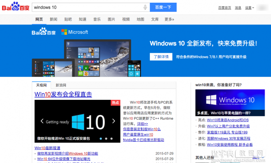Click the 了解详情 button in banner
271x163 pixels.
161,57
